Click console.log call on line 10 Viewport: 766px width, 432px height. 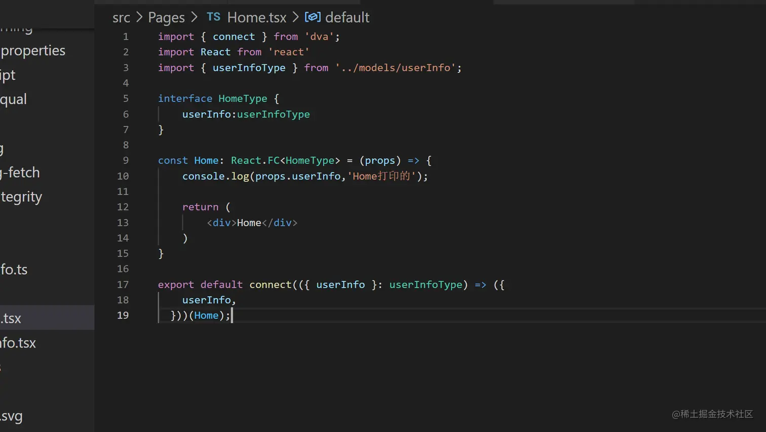click(x=216, y=177)
